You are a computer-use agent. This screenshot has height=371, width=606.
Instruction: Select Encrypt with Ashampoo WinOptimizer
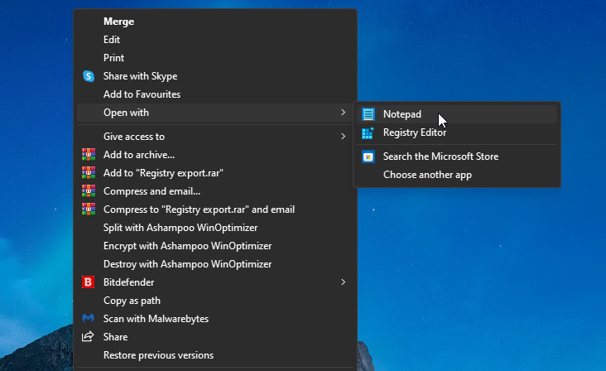187,246
